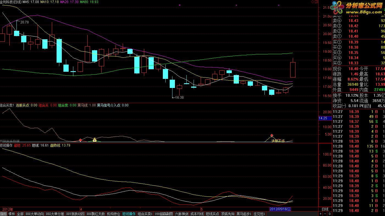Click the 16.38 low price annotation
Screen dimensions: 385x216
point(179,97)
